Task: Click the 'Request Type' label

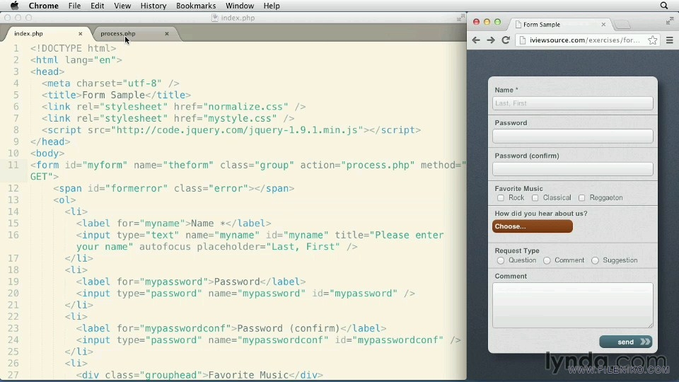Action: click(517, 250)
